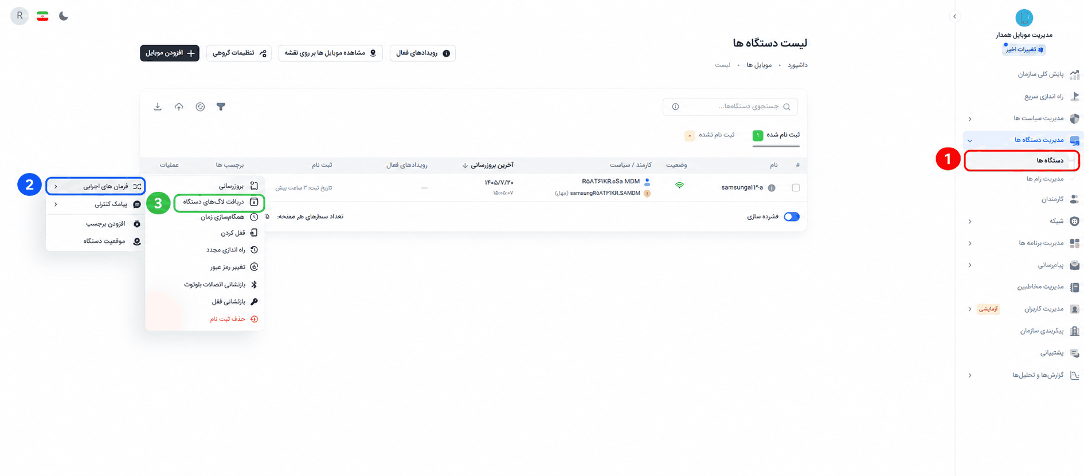Sort by the آخرین بروزرسانی column header
1084x476 pixels.
488,165
